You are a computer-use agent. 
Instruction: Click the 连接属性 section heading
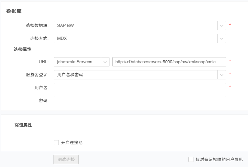[x=23, y=49]
